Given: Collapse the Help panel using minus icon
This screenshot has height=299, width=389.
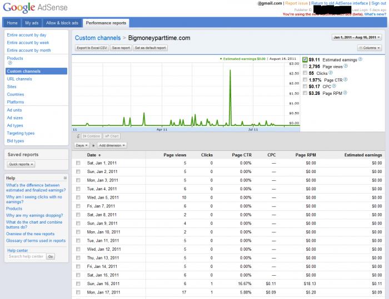Looking at the screenshot, I should (65, 178).
